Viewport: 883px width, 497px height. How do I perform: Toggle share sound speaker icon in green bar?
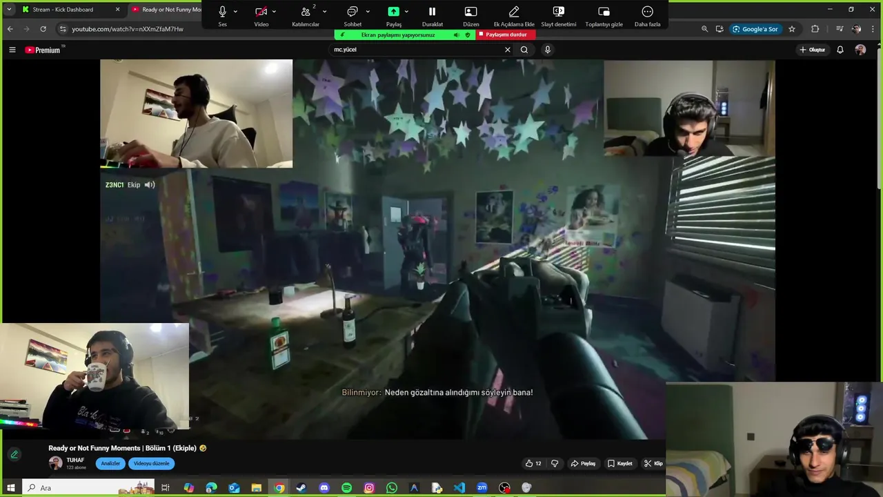(x=456, y=35)
